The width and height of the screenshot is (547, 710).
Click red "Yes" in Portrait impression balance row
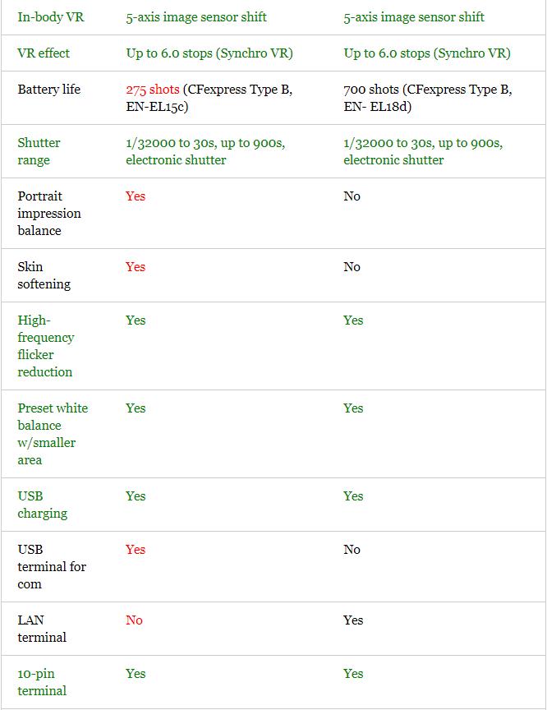tap(136, 196)
